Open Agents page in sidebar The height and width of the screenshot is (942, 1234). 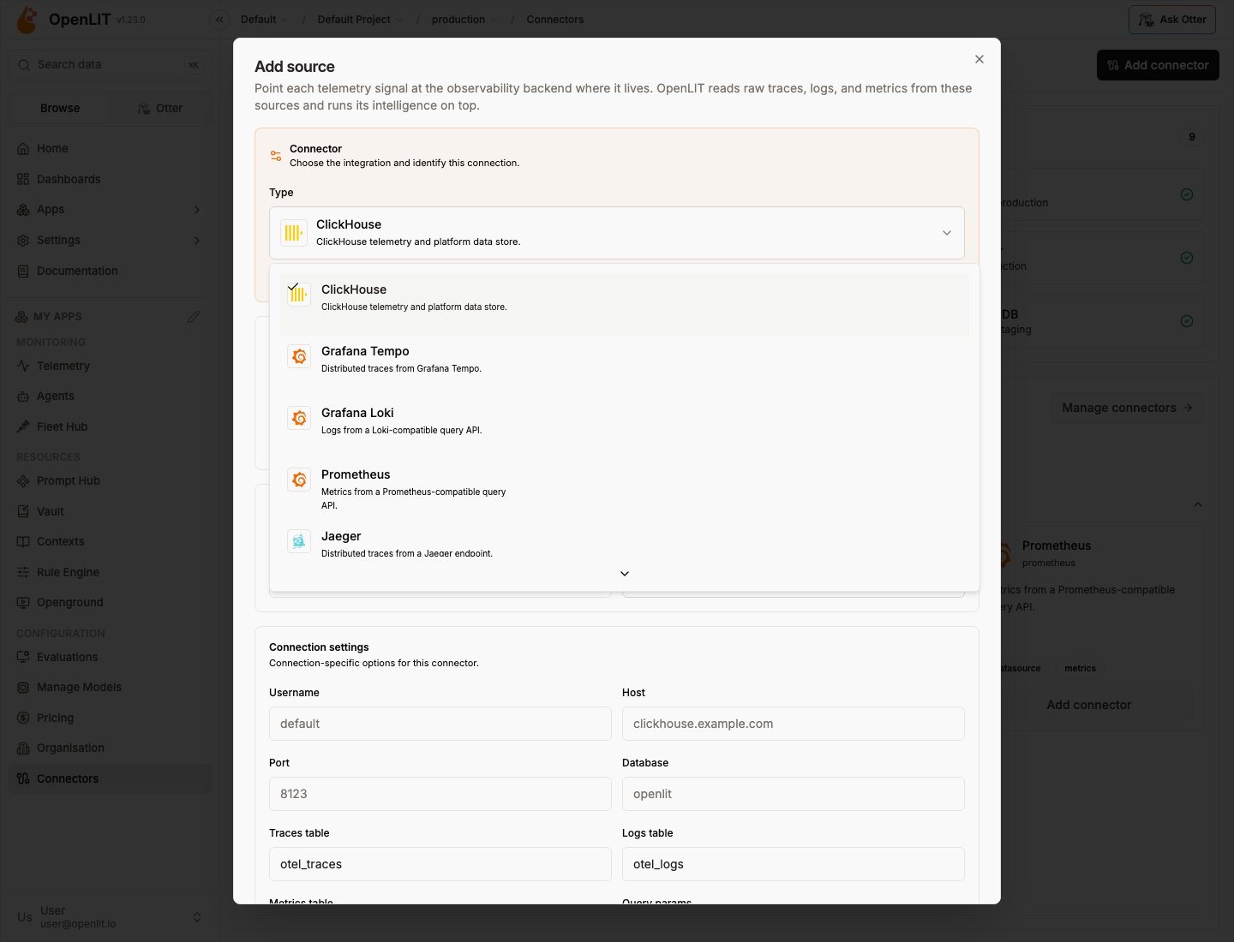pos(111,396)
